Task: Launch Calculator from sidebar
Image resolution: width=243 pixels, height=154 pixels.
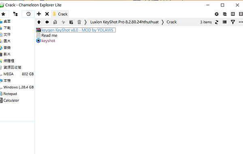Action: point(11,101)
